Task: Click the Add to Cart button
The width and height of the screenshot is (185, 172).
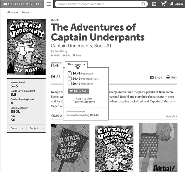Action: [x=78, y=91]
